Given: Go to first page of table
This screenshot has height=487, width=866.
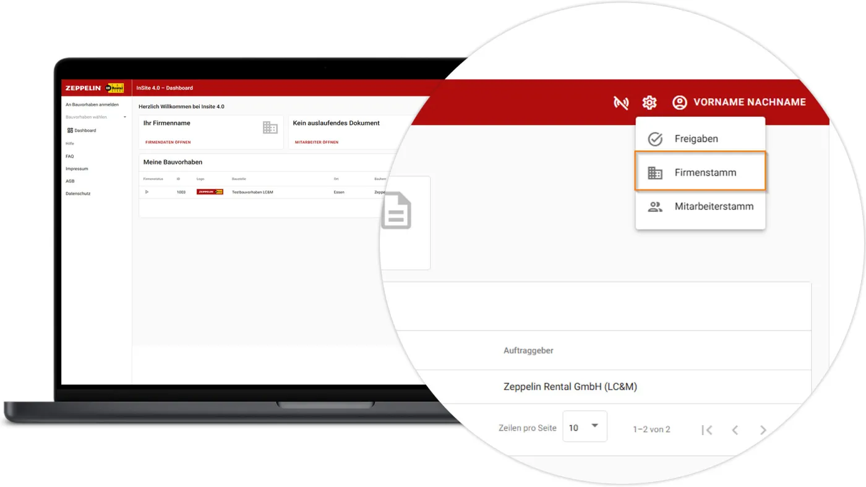Looking at the screenshot, I should coord(706,430).
